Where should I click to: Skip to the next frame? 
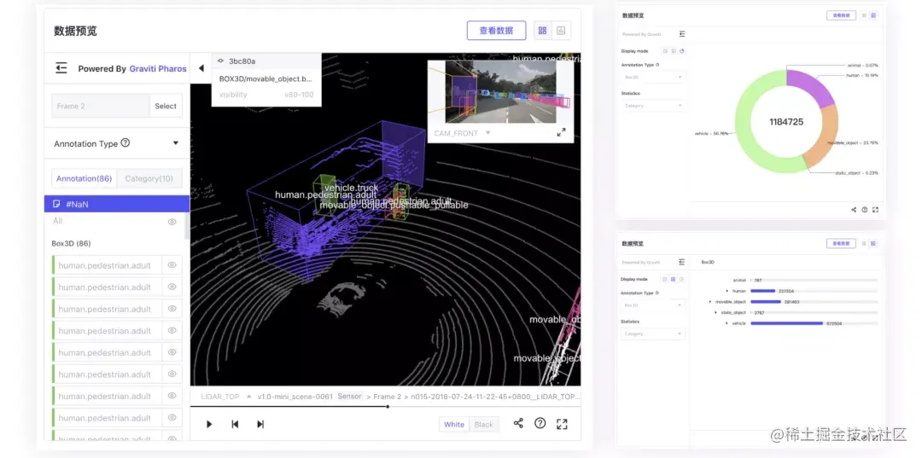pos(260,424)
